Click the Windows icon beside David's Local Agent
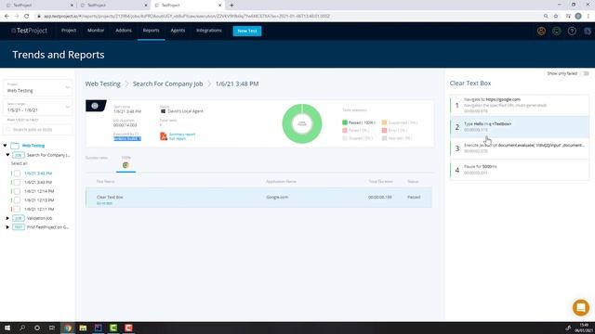Image resolution: width=595 pixels, height=334 pixels. pos(163,111)
